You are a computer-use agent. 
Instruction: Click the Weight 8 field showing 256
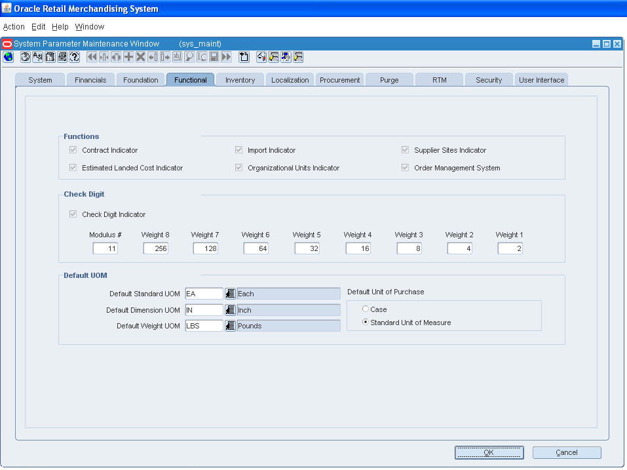point(155,248)
